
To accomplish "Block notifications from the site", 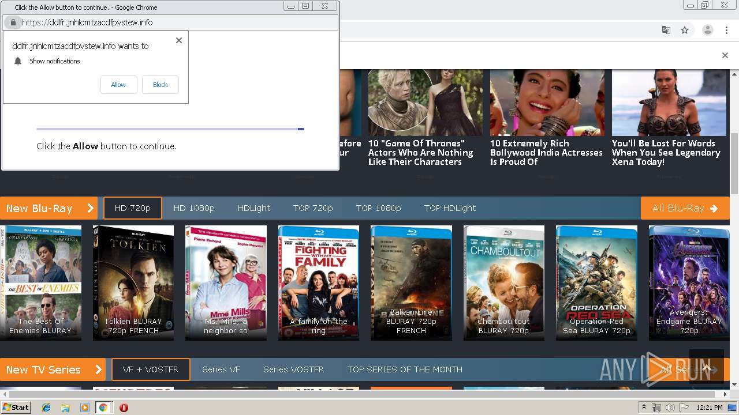I will tap(160, 85).
